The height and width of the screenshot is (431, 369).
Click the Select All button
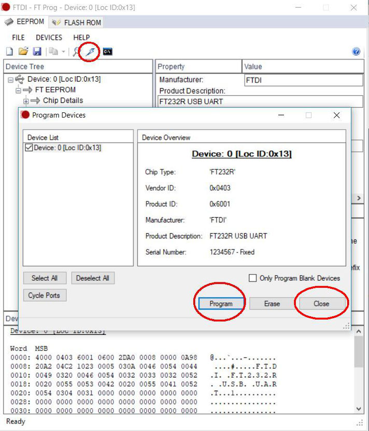[45, 278]
